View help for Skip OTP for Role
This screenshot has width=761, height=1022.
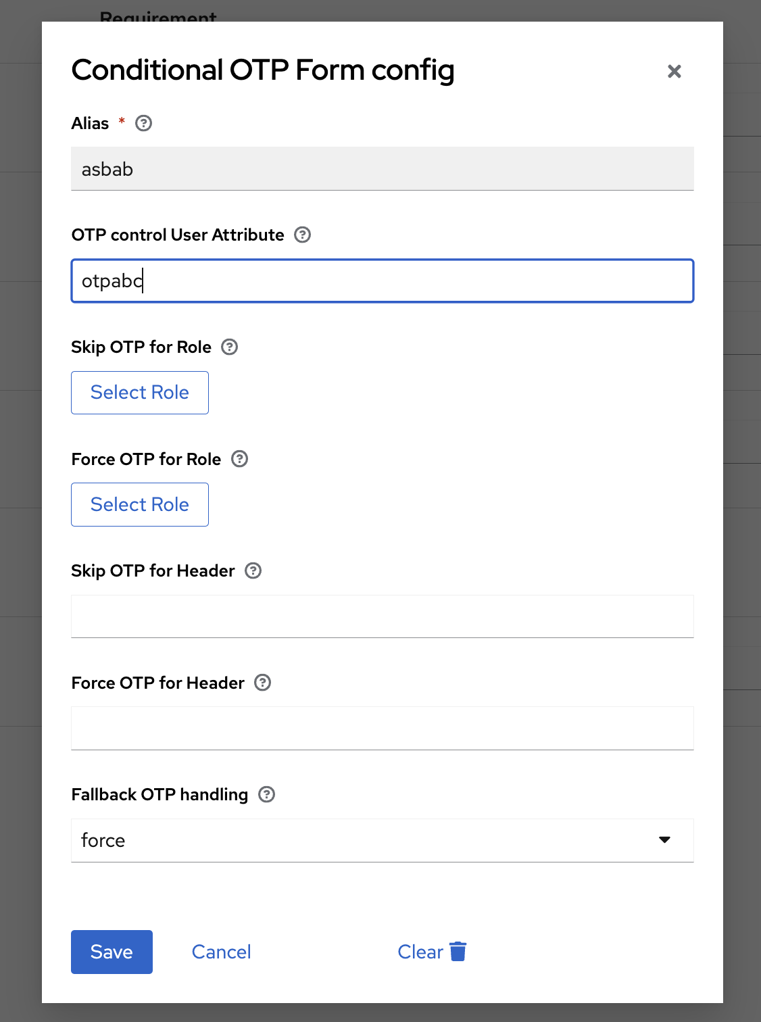229,347
